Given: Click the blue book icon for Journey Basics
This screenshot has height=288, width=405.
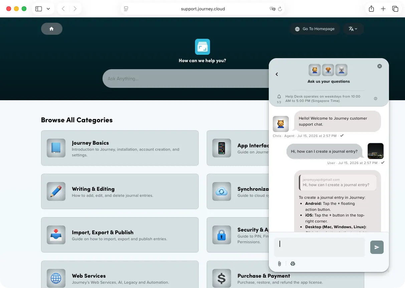Looking at the screenshot, I should (56, 148).
